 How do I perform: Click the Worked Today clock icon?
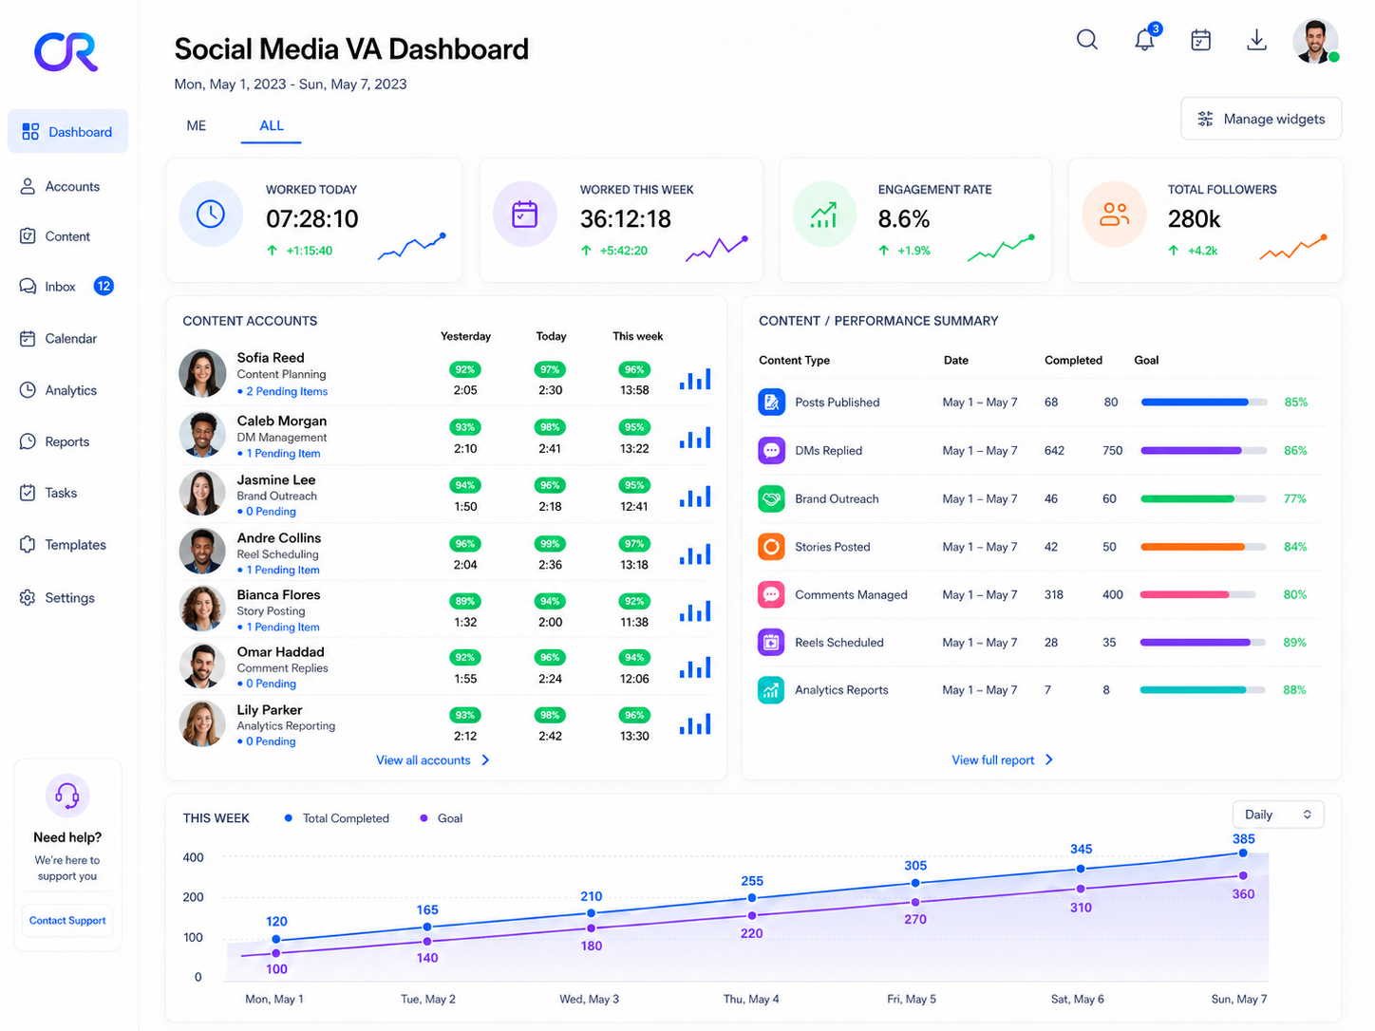click(211, 214)
